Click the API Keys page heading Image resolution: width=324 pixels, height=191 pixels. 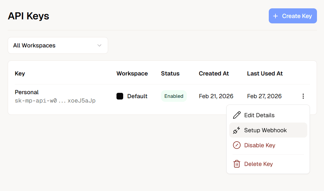tap(28, 16)
